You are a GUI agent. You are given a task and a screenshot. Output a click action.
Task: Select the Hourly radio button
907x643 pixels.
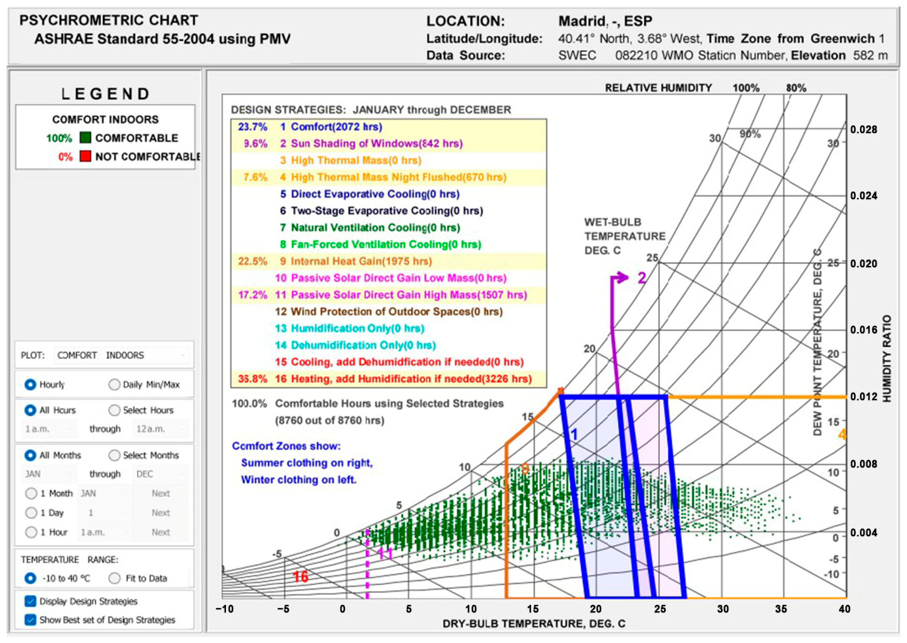(30, 385)
